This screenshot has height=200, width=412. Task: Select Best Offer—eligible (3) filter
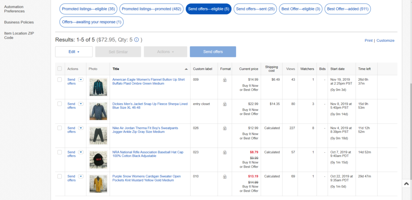pos(301,9)
